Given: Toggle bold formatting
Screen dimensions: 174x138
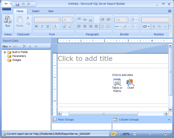Looking at the screenshot, I should click(x=37, y=26).
